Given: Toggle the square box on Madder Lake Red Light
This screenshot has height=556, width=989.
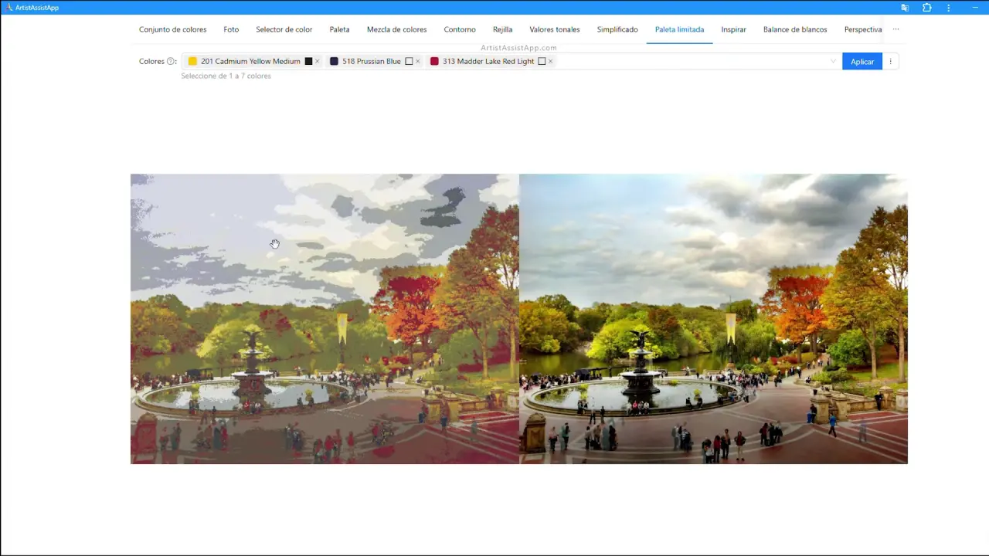Looking at the screenshot, I should (542, 62).
